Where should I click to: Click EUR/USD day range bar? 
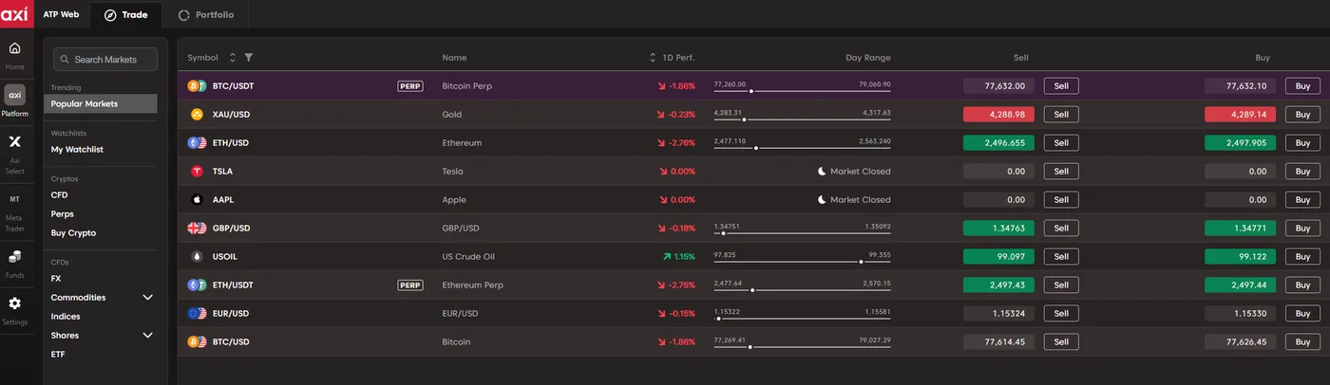pos(802,319)
